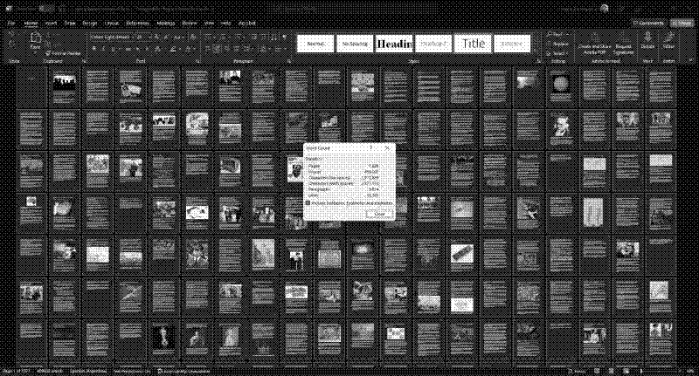Switch to the Design ribbon tab
The image size is (699, 376).
point(90,24)
